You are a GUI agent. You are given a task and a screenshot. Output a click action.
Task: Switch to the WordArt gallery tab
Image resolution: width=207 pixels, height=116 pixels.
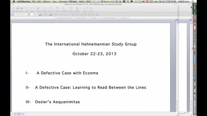pos(124,18)
